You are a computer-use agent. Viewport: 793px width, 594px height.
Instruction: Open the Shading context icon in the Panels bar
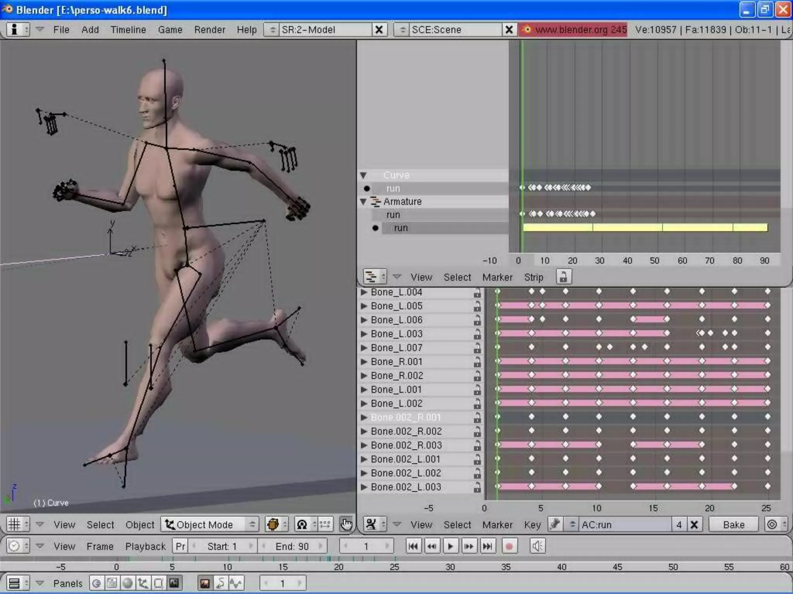[127, 583]
